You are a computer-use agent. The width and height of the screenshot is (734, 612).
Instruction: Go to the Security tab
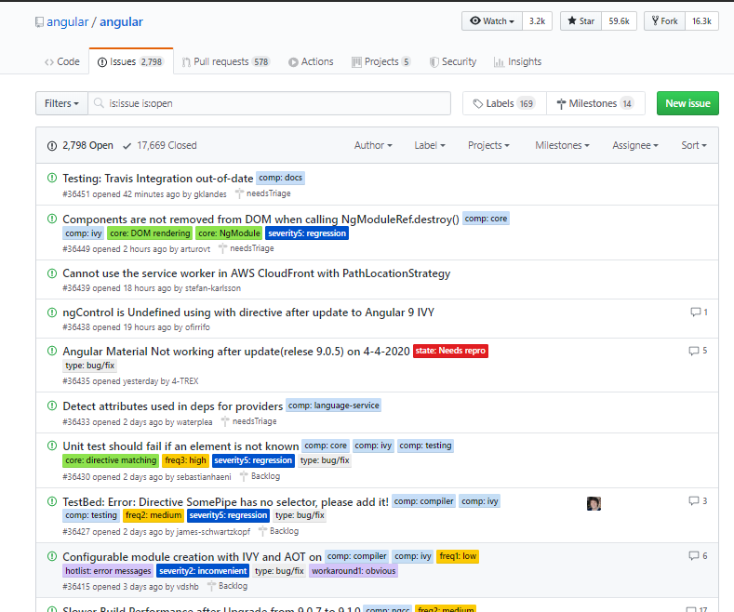[x=453, y=61]
